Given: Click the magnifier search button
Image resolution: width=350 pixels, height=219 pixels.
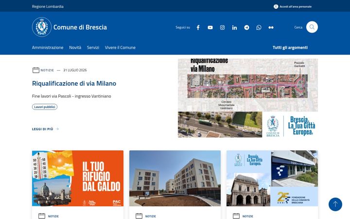Looking at the screenshot, I should (312, 27).
